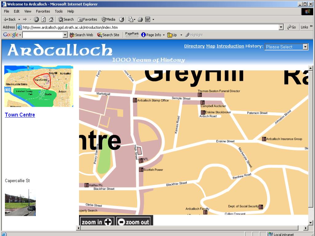Screen dimensions: 315x236
Task: Click the Capercallie St photo thumbnail
Action: click(x=20, y=203)
